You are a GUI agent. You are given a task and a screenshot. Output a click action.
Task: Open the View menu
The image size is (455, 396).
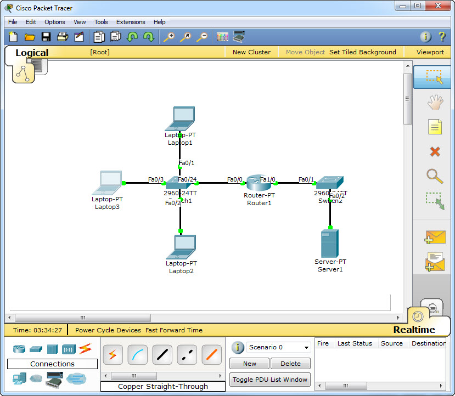tap(80, 22)
